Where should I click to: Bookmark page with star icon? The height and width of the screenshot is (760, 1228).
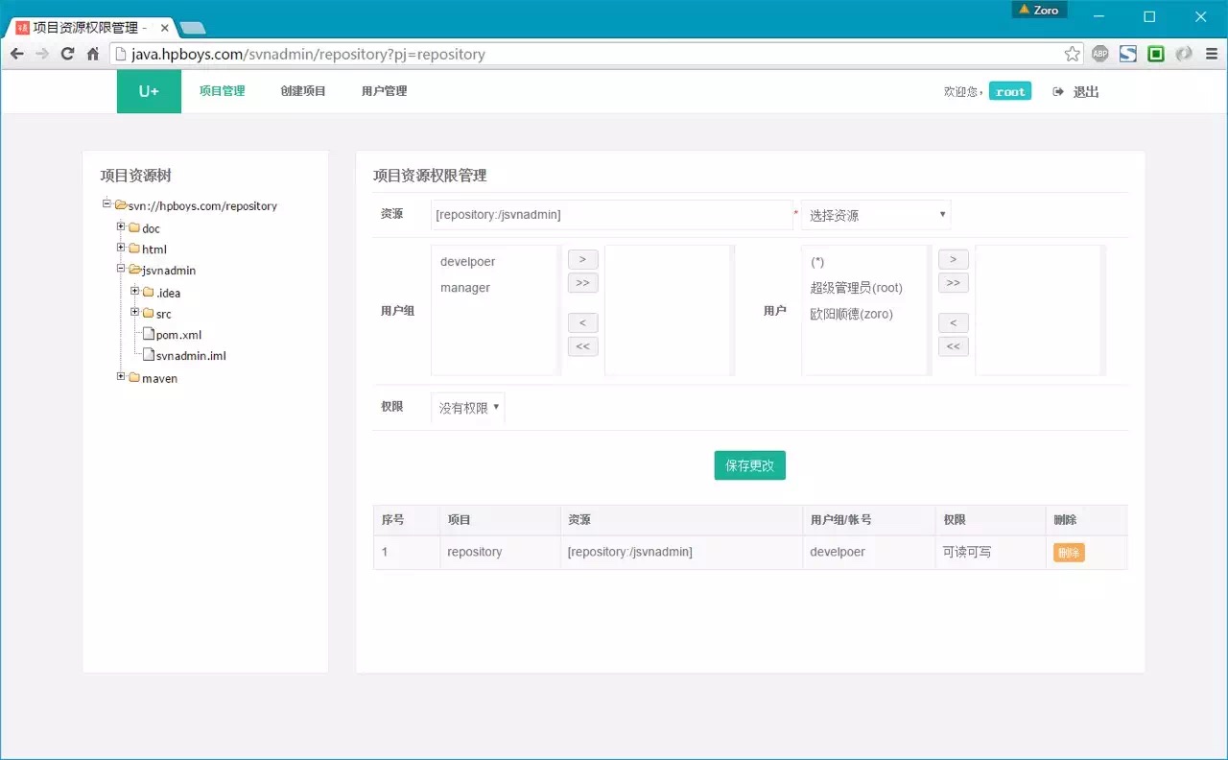pos(1073,54)
